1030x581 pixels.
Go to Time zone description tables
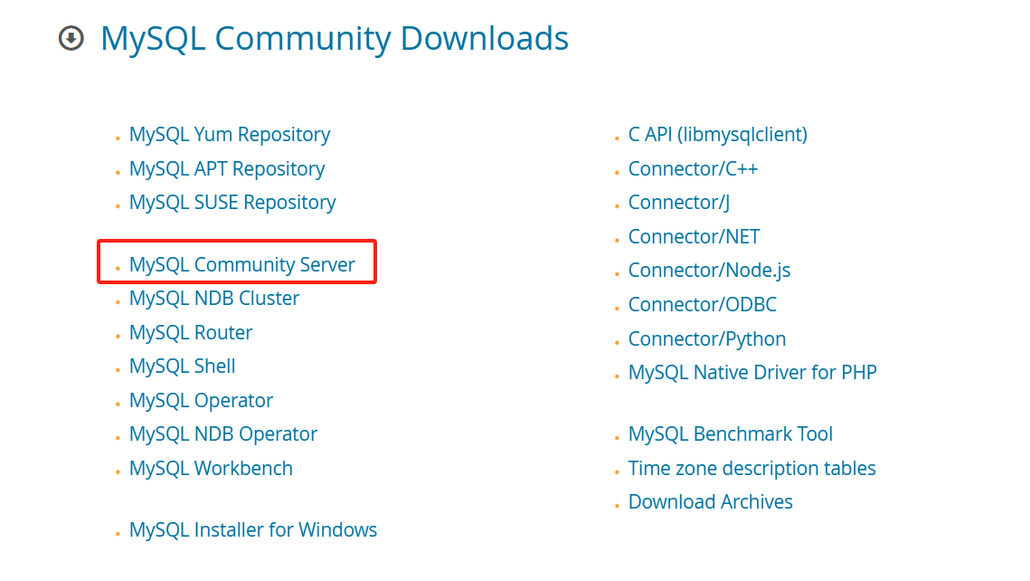[751, 468]
